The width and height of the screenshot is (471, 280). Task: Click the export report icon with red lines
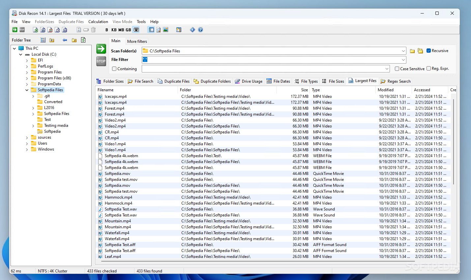(50, 30)
